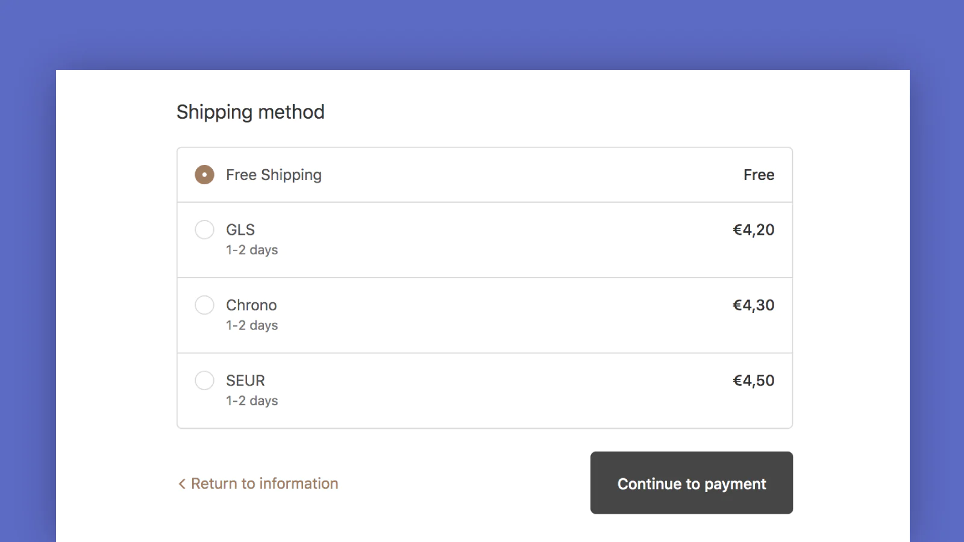Click the 1-2 days text under Chrono
The image size is (964, 542).
(x=252, y=325)
